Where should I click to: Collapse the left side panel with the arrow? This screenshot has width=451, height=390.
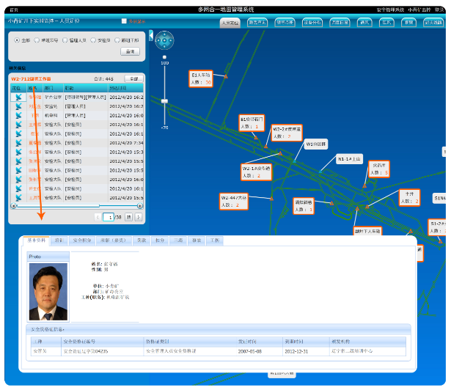click(x=151, y=36)
